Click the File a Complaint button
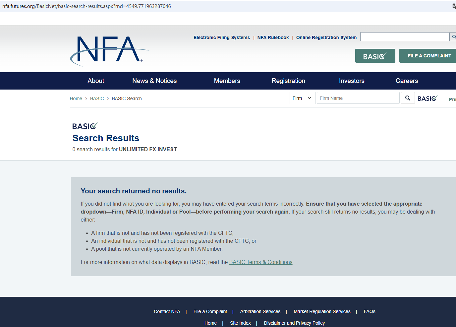This screenshot has width=456, height=327. 427,56
